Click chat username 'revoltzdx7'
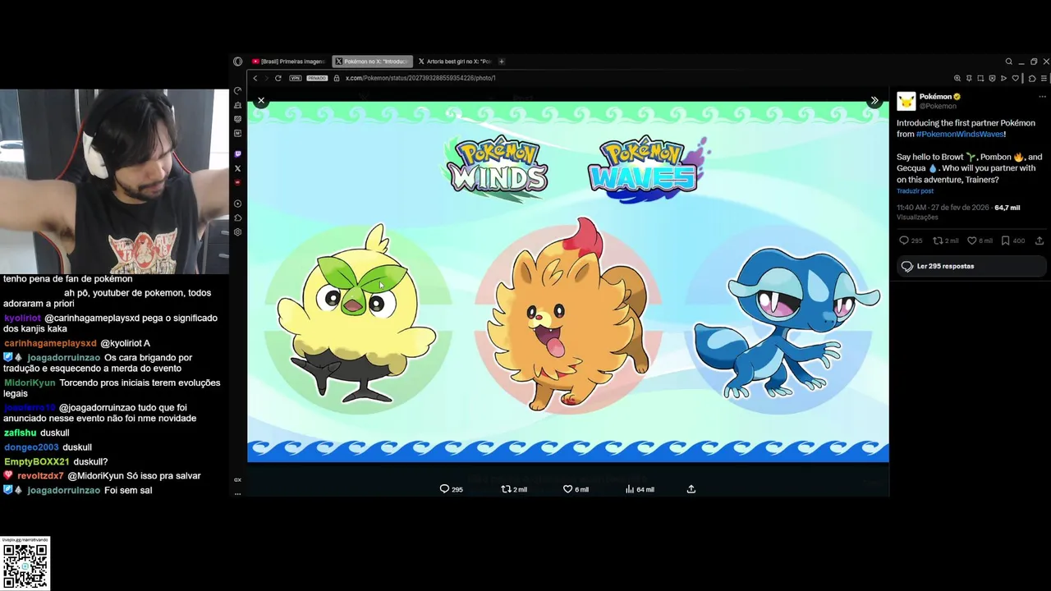This screenshot has width=1051, height=591. [x=40, y=476]
